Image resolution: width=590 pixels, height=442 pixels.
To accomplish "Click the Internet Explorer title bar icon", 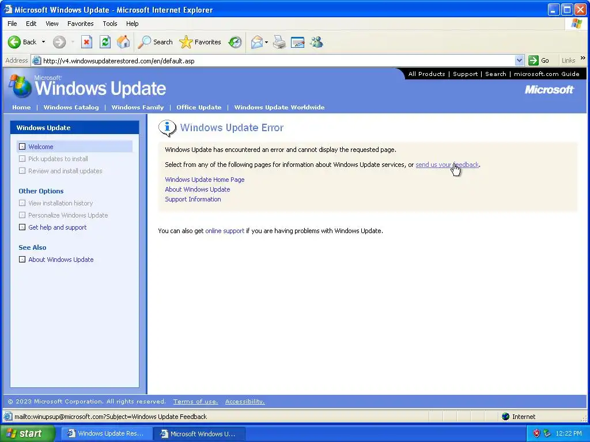I will point(8,9).
